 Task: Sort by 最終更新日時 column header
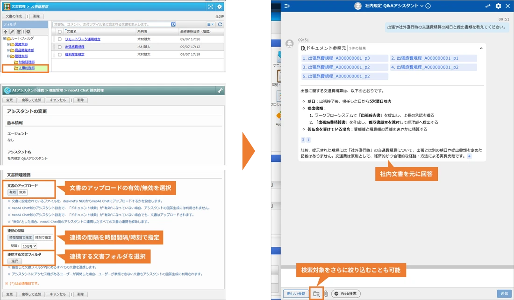195,32
